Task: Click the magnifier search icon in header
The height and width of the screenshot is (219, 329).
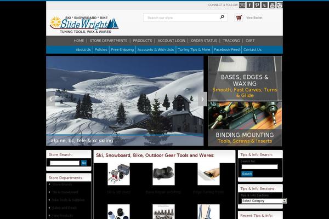Action: 222,17
